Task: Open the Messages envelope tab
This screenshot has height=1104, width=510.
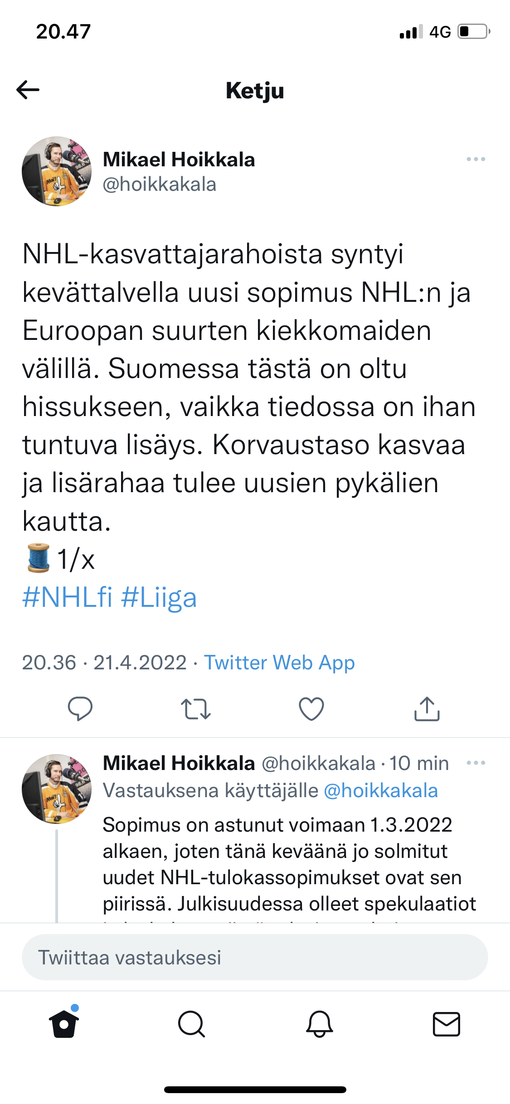Action: click(x=447, y=1023)
